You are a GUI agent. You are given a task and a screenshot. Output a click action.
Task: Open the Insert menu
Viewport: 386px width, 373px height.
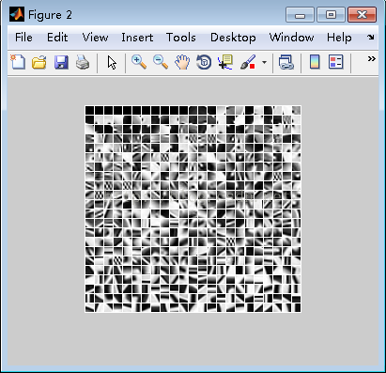click(x=137, y=38)
